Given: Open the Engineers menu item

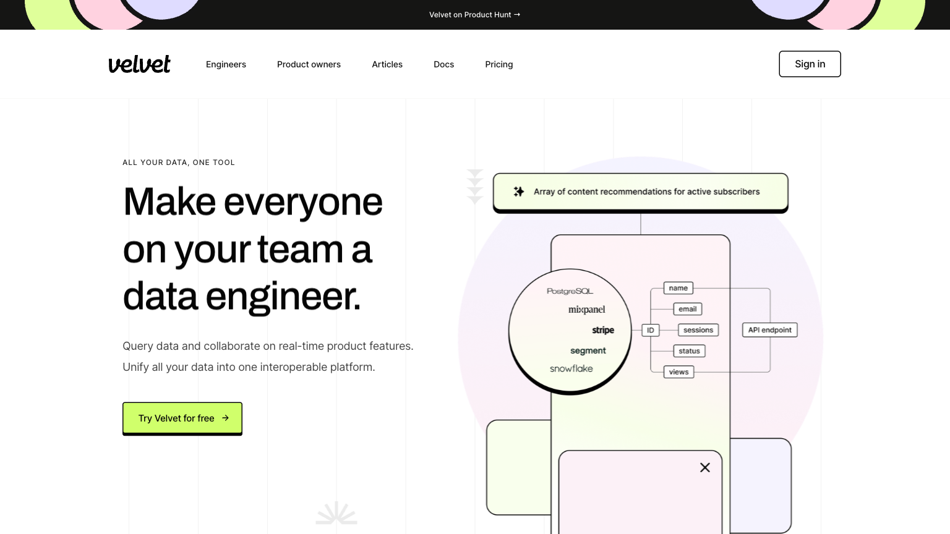Looking at the screenshot, I should point(226,64).
